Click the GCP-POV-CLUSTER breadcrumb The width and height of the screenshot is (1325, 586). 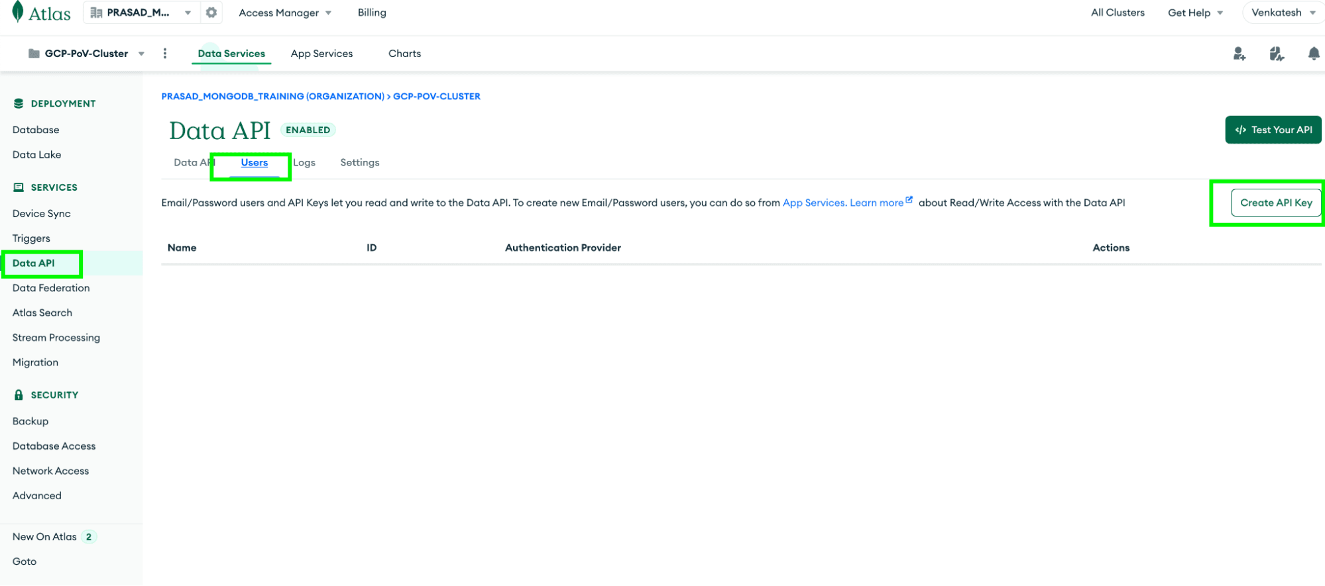(437, 96)
